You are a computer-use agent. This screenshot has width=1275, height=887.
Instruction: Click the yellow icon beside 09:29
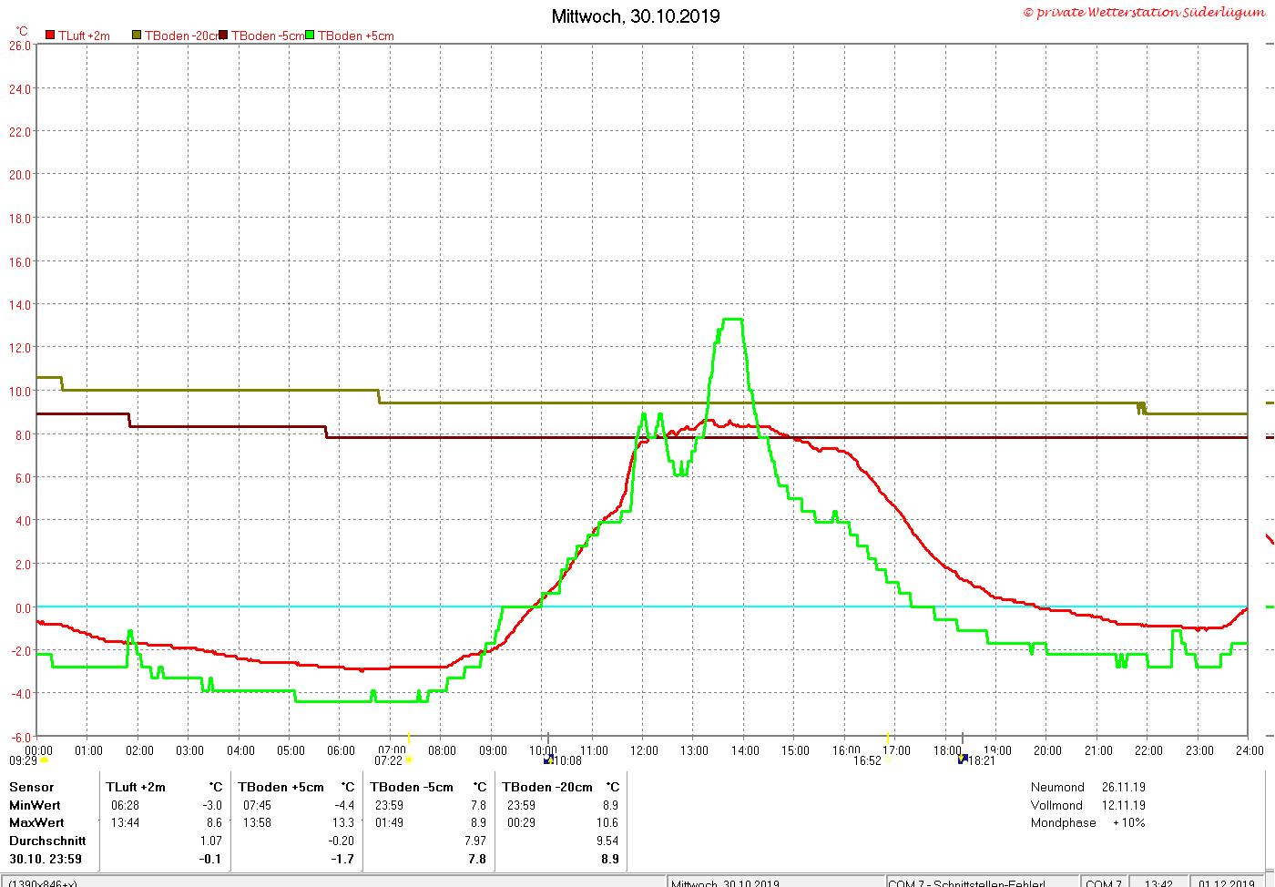44,760
